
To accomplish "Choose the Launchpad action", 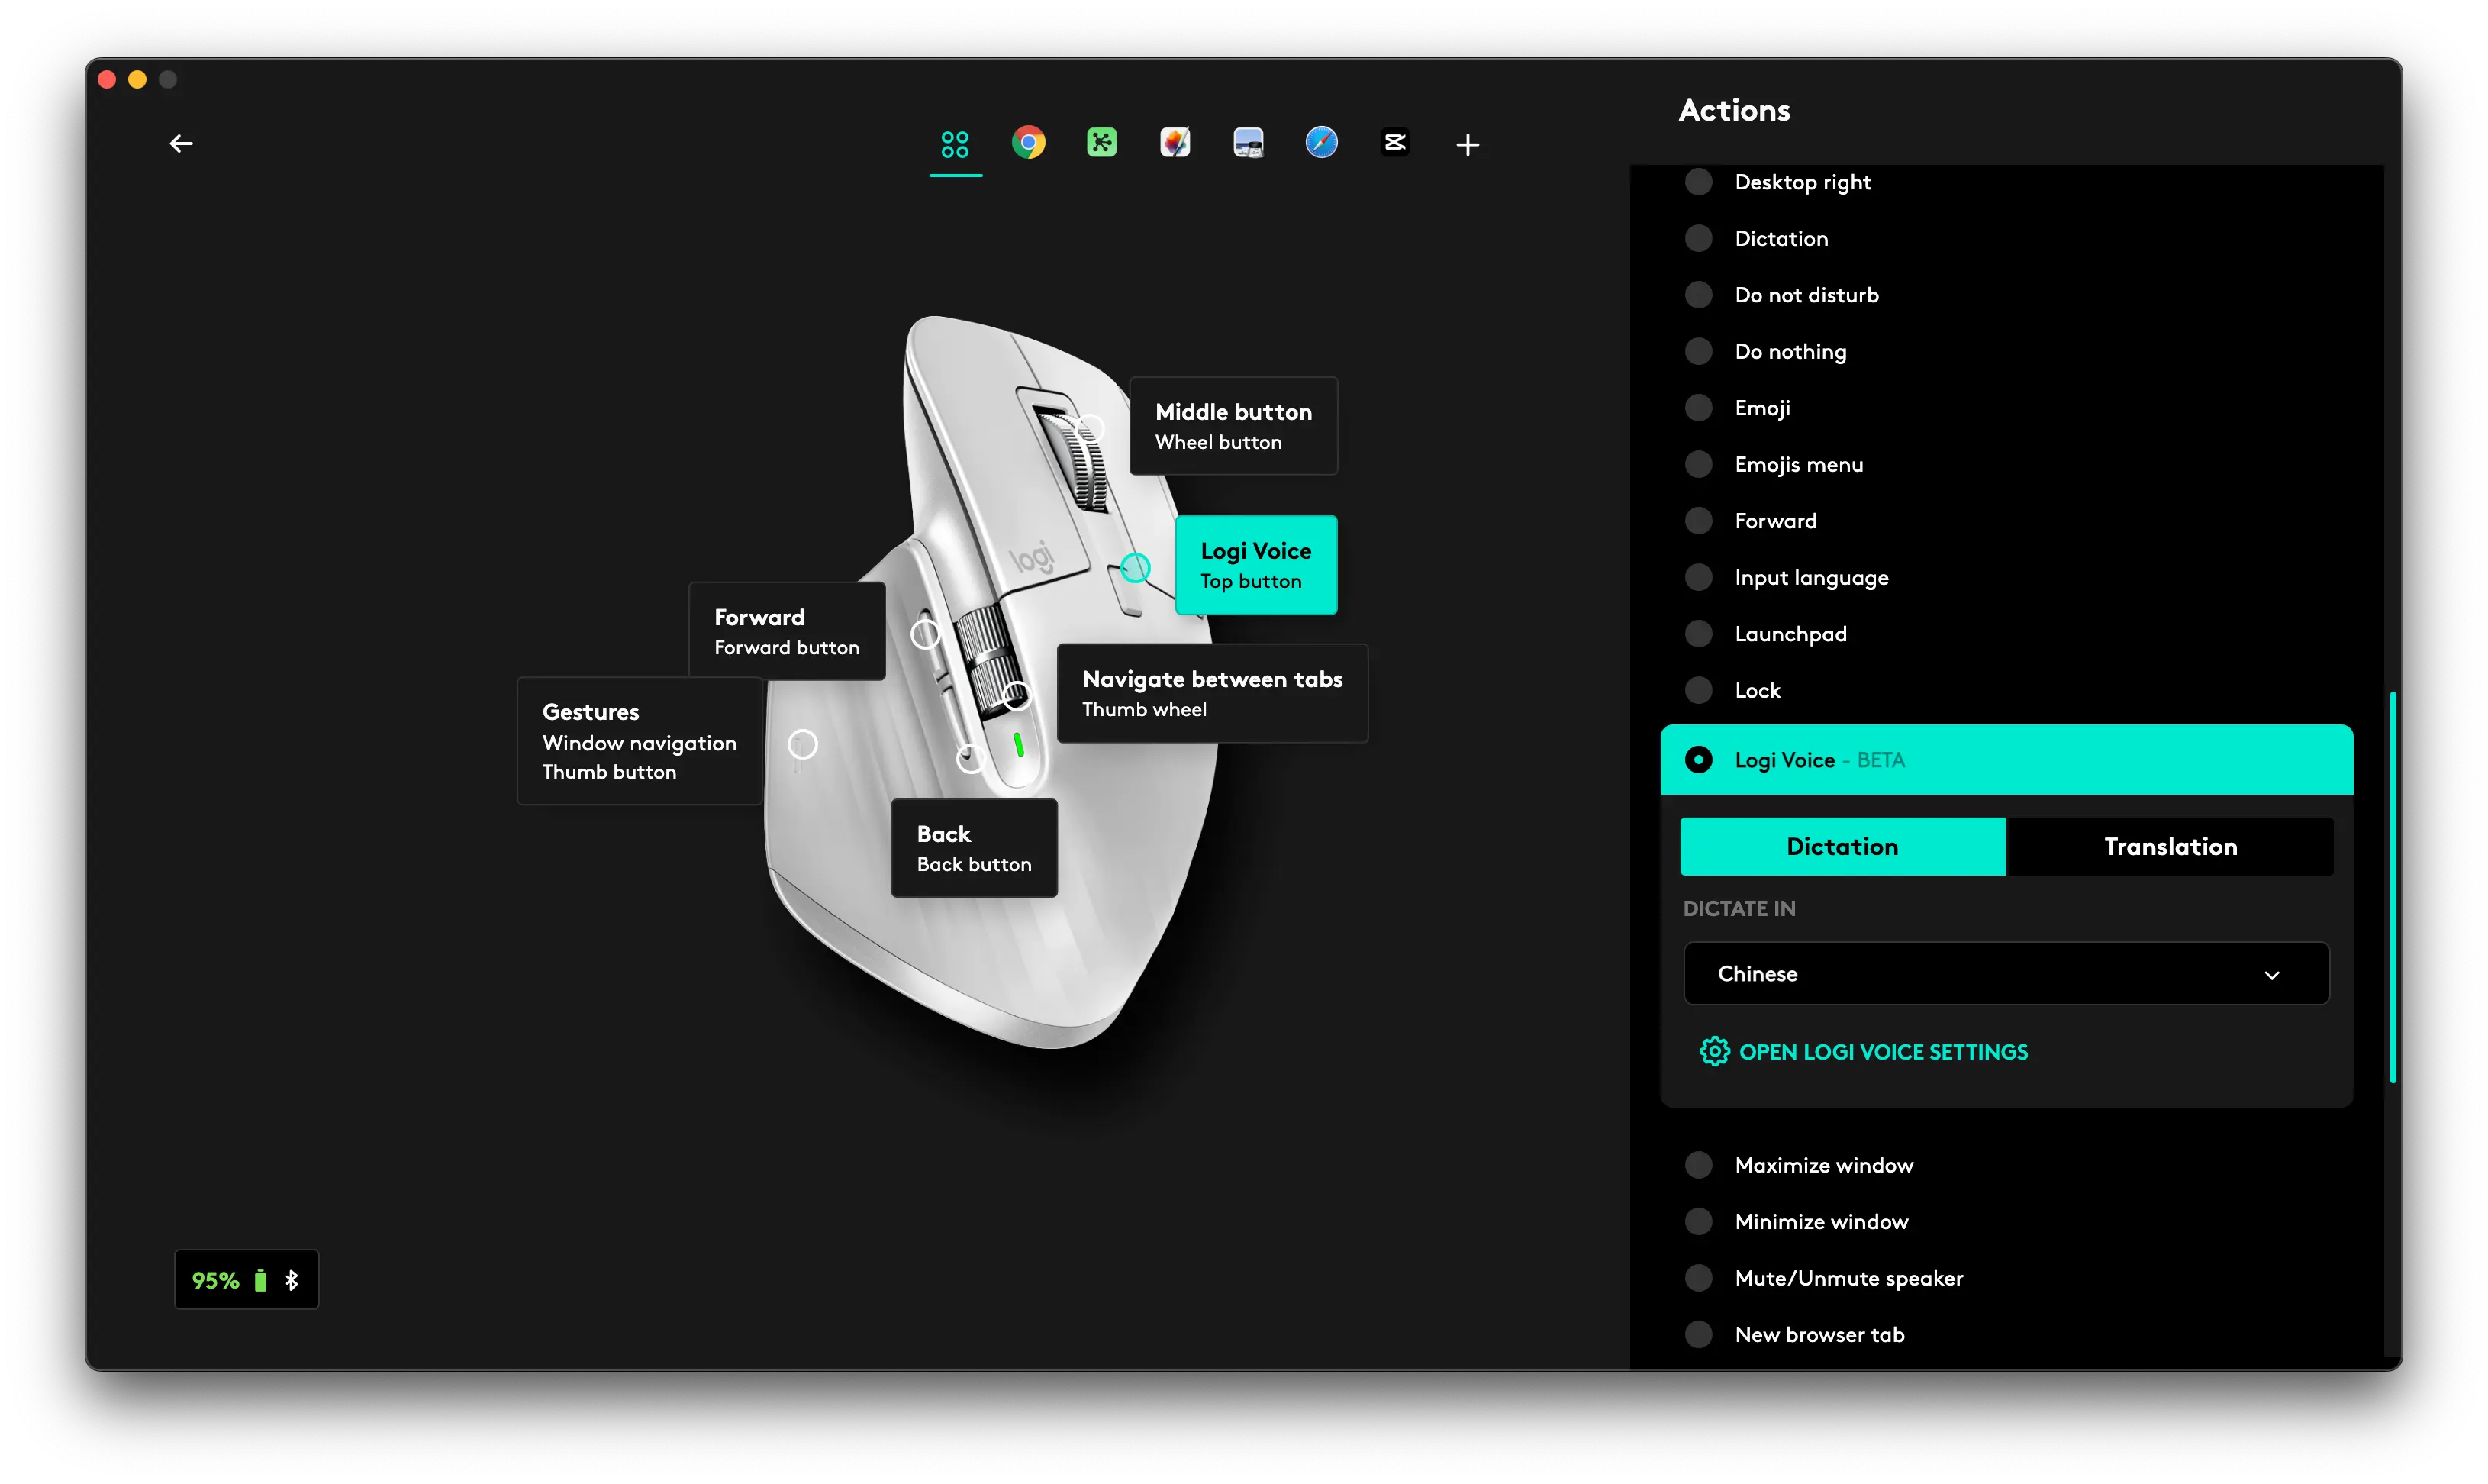I will click(x=1765, y=634).
